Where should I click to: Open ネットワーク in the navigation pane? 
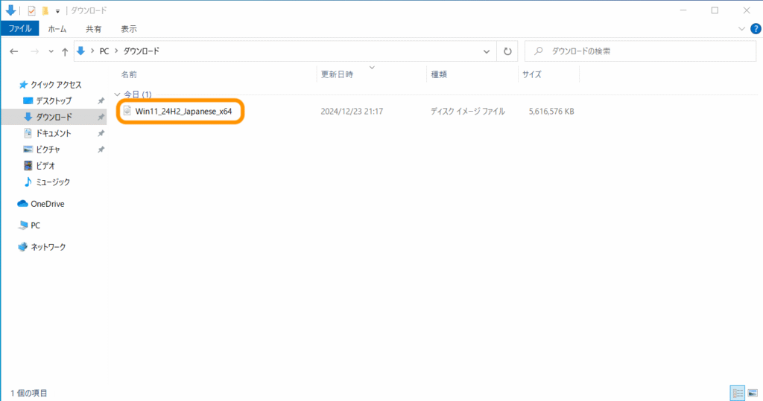point(48,247)
